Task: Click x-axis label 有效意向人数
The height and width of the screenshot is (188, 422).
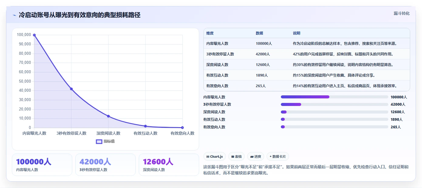Action: click(182, 133)
